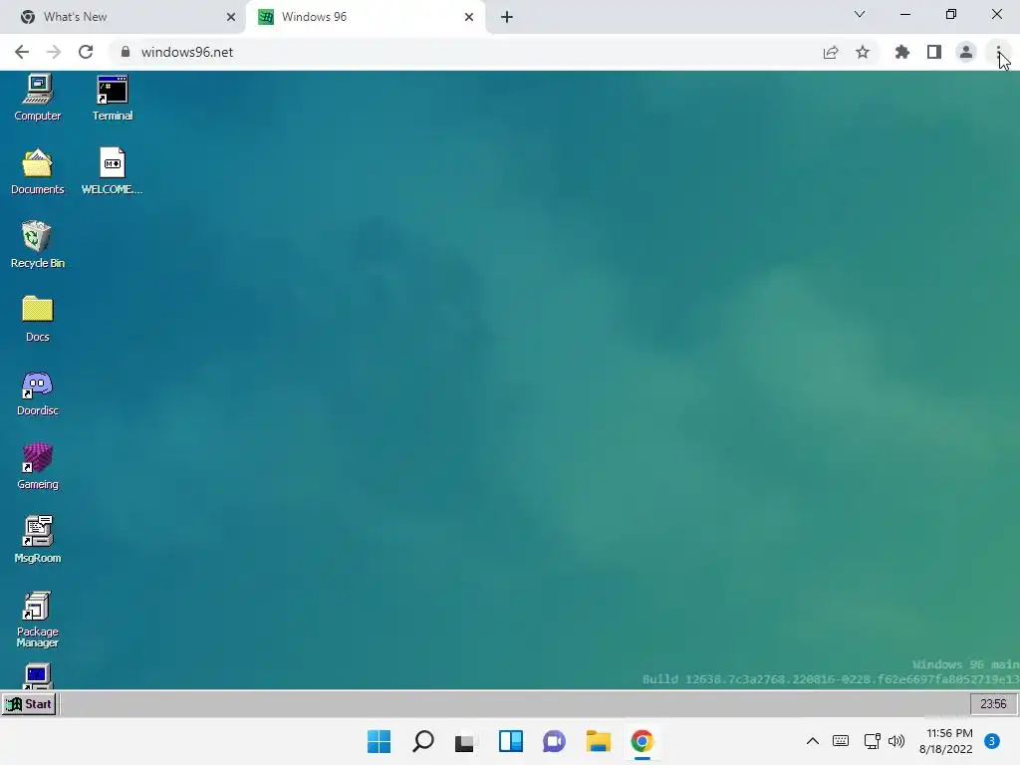The height and width of the screenshot is (765, 1020).
Task: Open the Recycle Bin
Action: (x=37, y=245)
